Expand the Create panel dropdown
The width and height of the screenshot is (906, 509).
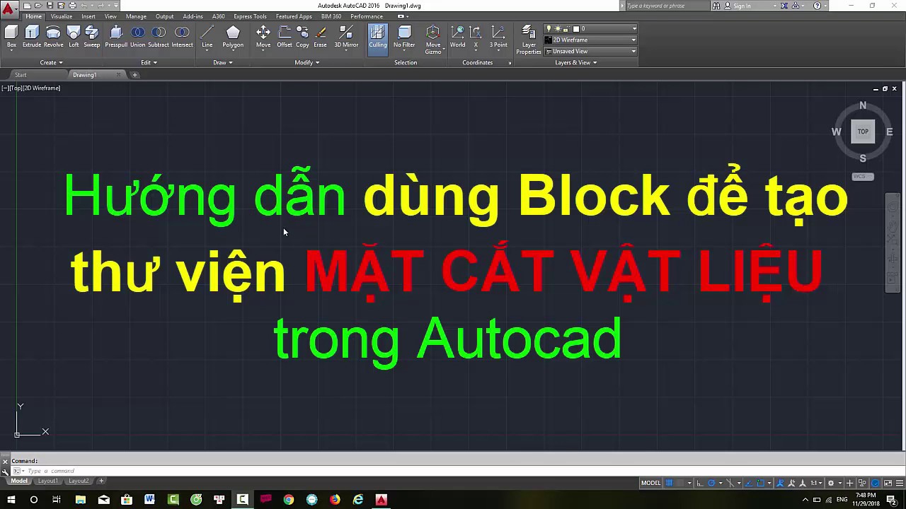tap(51, 62)
